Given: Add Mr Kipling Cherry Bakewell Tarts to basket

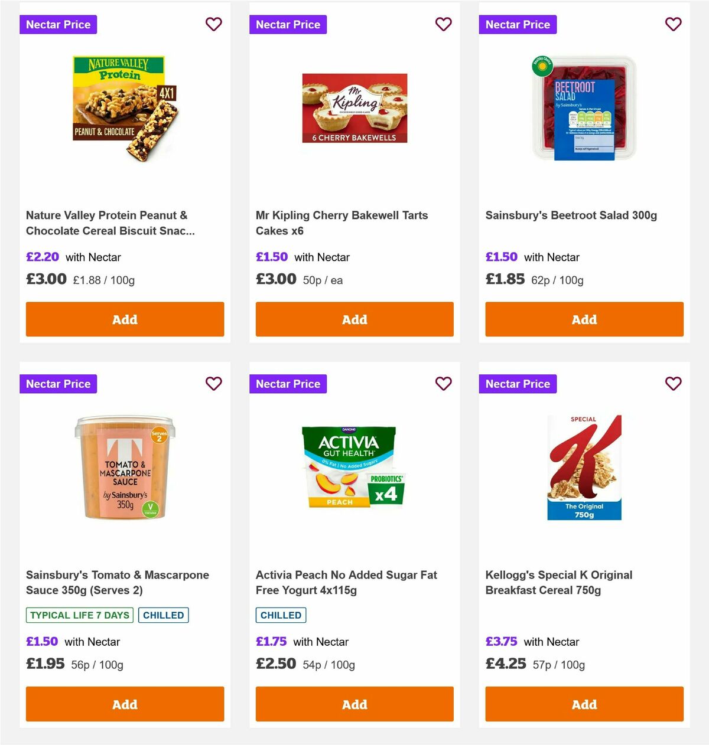Looking at the screenshot, I should (x=354, y=319).
